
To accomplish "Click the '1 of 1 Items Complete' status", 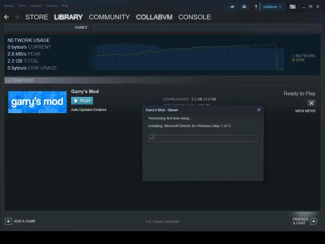I will point(162,221).
